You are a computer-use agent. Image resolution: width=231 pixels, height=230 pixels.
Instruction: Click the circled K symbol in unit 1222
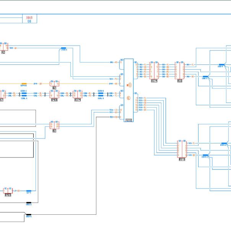click(x=129, y=98)
